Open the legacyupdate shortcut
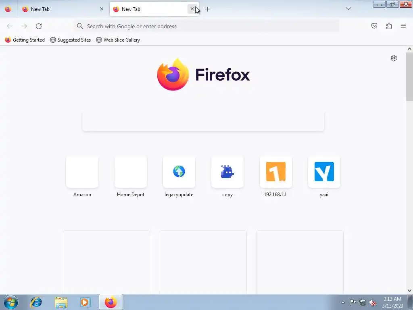This screenshot has height=310, width=413. tap(179, 177)
